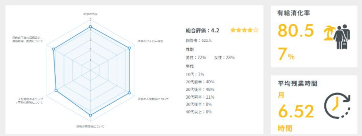Viewport: 362px width, 136px height.
Task: Select the radar data point for 研修の専門性
Action: pos(90,115)
